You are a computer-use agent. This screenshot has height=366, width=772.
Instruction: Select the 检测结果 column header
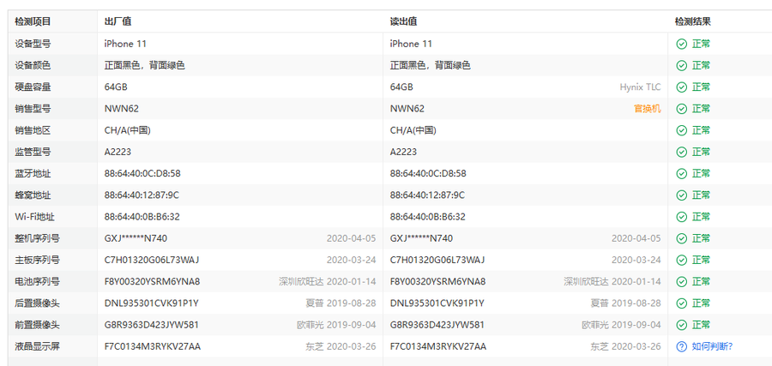(693, 21)
